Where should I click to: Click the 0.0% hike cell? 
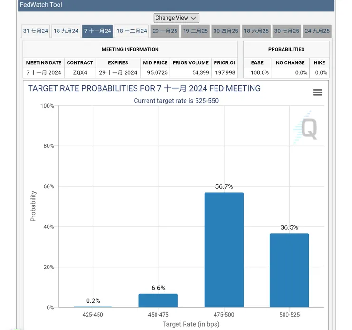pyautogui.click(x=320, y=72)
